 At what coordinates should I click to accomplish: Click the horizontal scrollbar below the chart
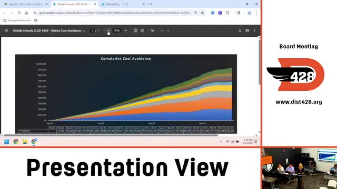[111, 135]
